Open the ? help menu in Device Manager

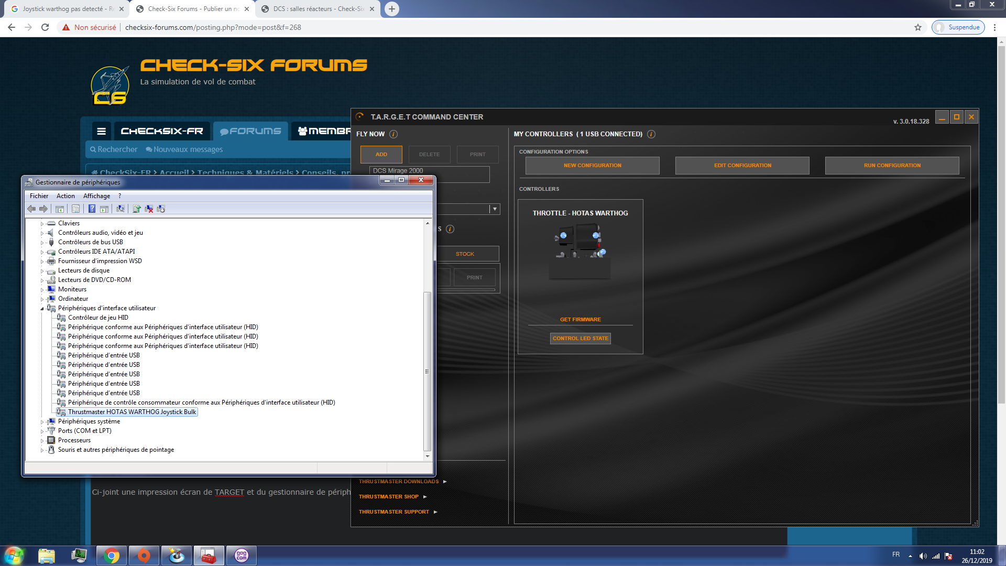[x=119, y=196]
